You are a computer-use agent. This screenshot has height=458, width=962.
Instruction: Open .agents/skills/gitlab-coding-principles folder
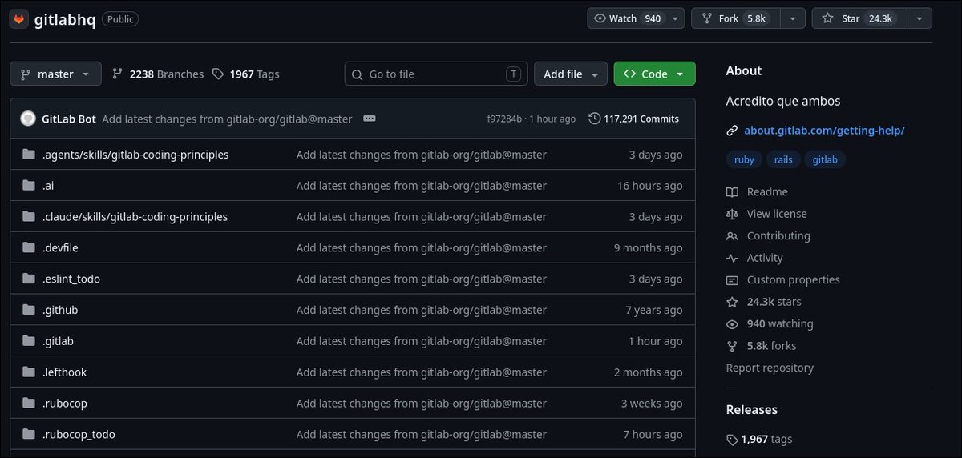click(135, 155)
